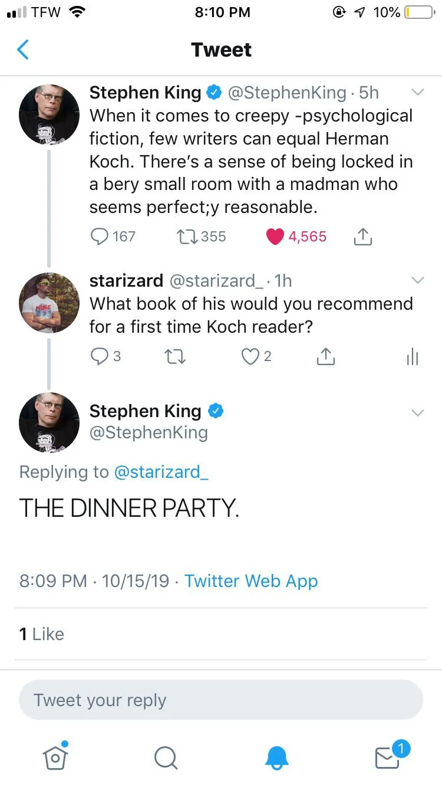Open the Home timeline
The height and width of the screenshot is (787, 442).
(55, 759)
